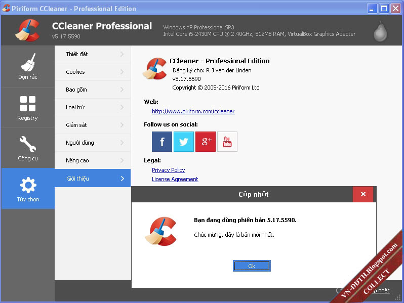Open the Người dùng tab
The height and width of the screenshot is (303, 404).
pyautogui.click(x=93, y=143)
